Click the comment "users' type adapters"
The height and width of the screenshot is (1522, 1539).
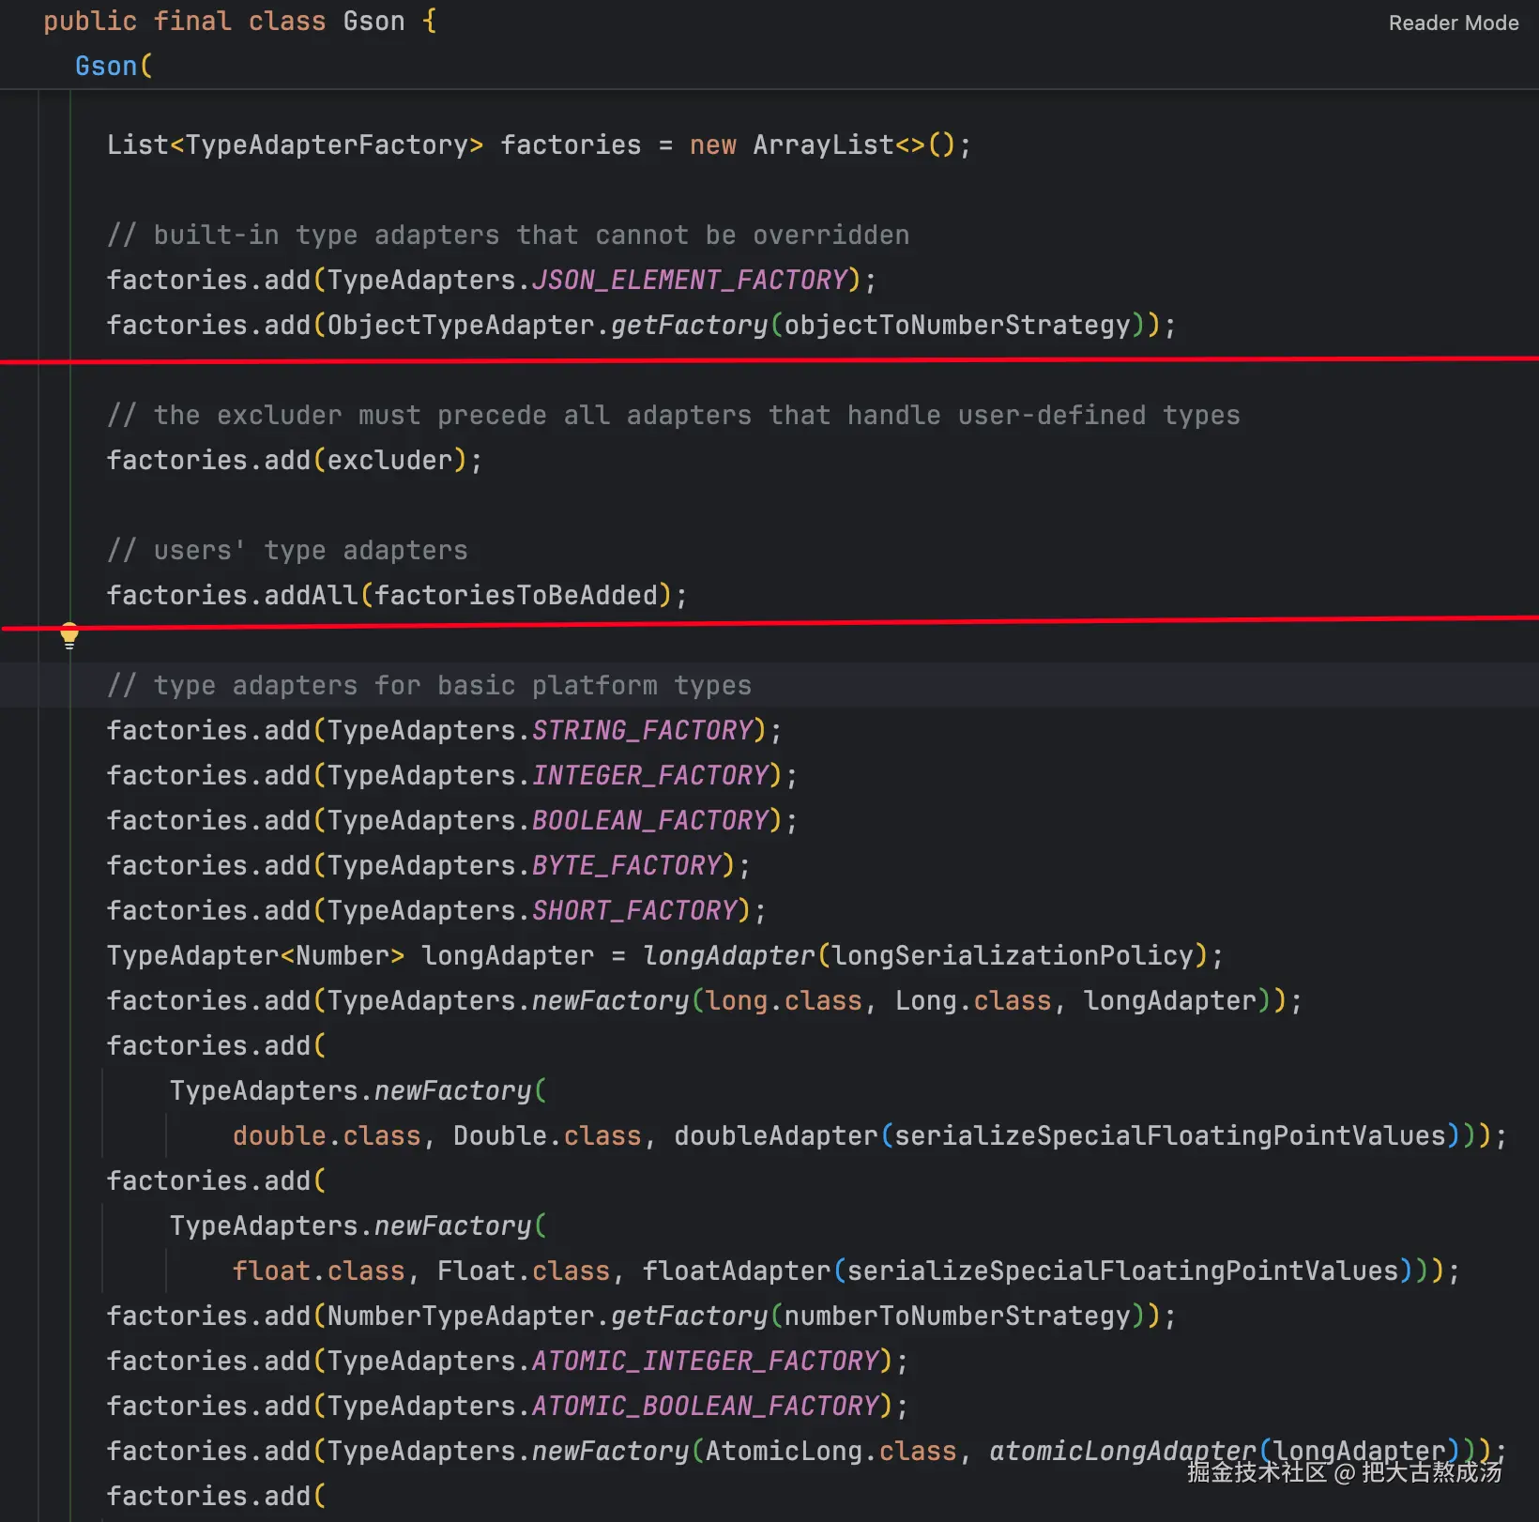pos(287,551)
